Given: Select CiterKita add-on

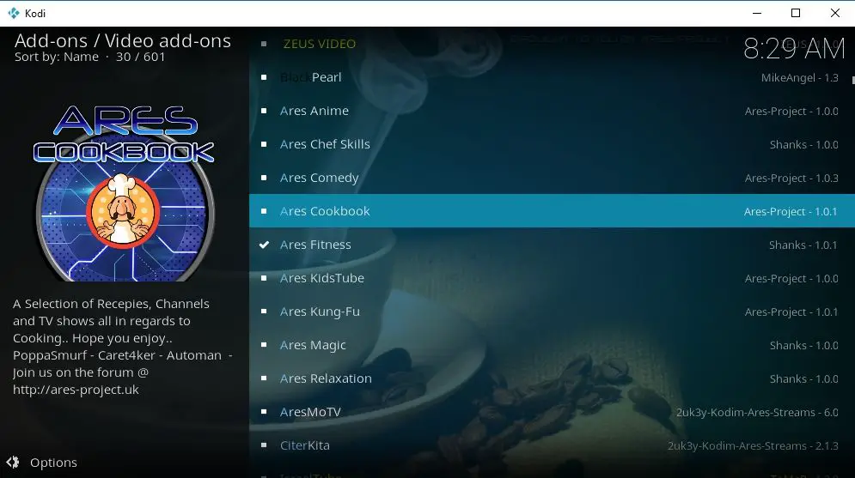Looking at the screenshot, I should (552, 445).
